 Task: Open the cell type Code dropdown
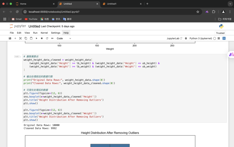click(x=64, y=38)
